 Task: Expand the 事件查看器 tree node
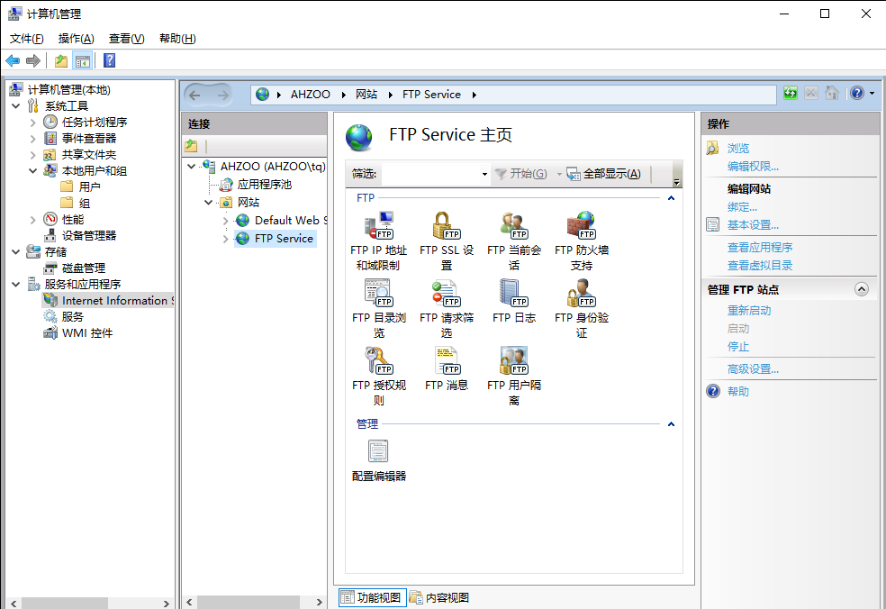point(32,139)
